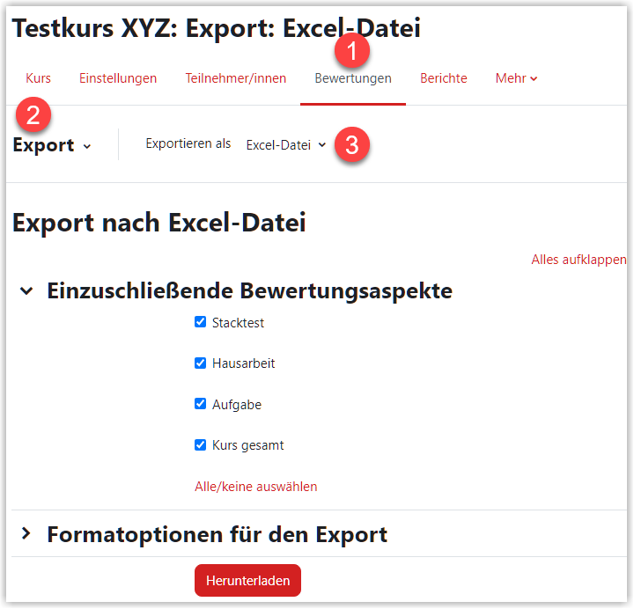The image size is (634, 609).
Task: Uncheck the Hausarbeit checkbox
Action: pyautogui.click(x=200, y=363)
